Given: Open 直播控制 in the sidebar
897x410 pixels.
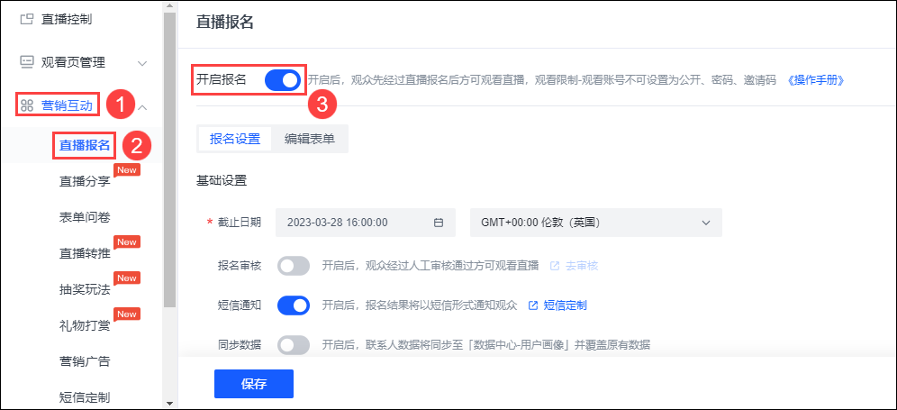Looking at the screenshot, I should (x=67, y=20).
